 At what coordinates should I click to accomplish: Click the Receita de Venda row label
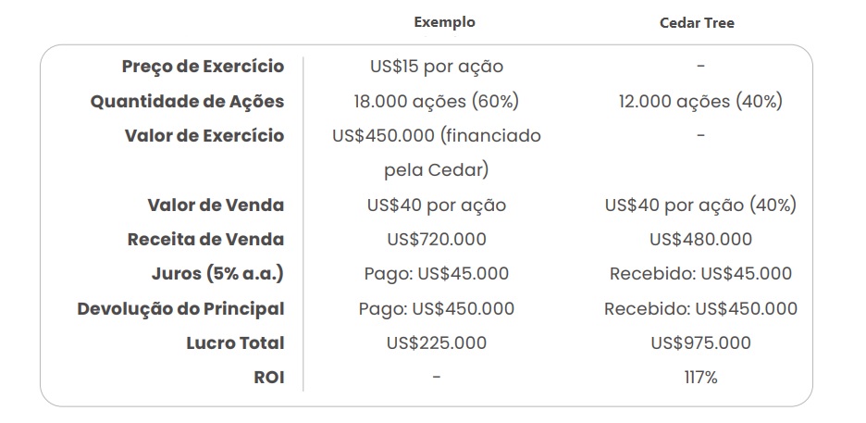pos(205,239)
